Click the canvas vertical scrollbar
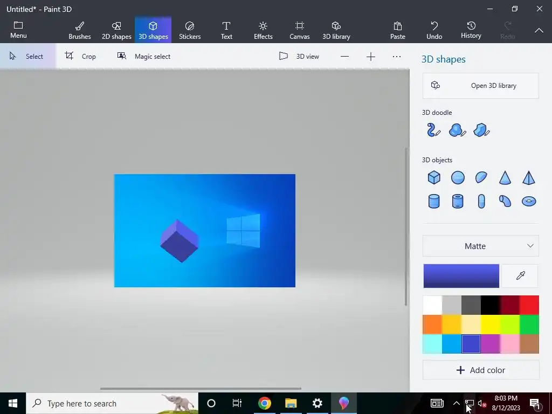The image size is (552, 414). point(406,226)
